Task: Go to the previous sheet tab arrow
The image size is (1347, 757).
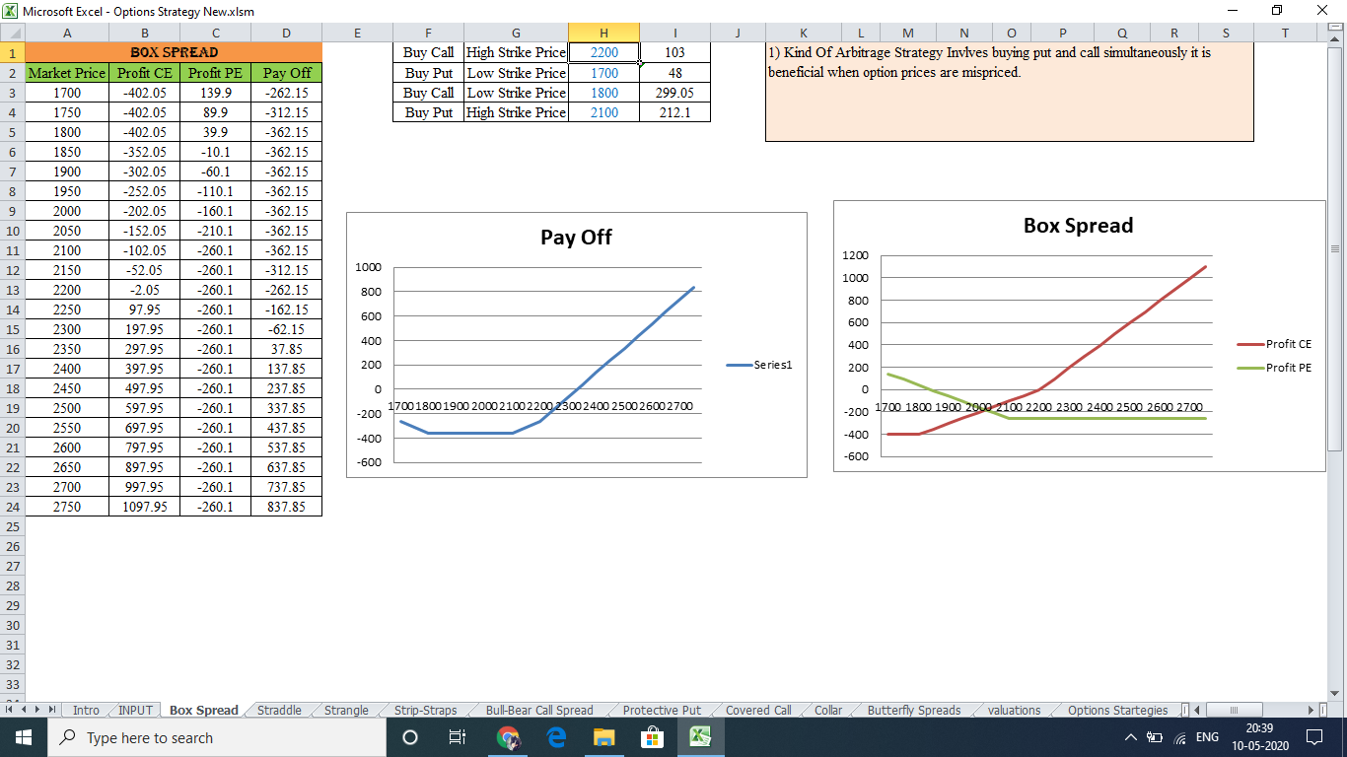Action: tap(25, 710)
